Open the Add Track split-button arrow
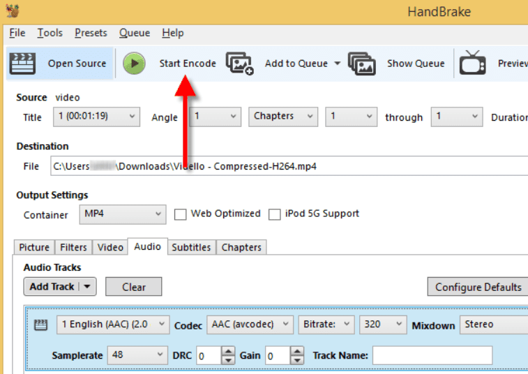528x374 pixels. (x=87, y=287)
